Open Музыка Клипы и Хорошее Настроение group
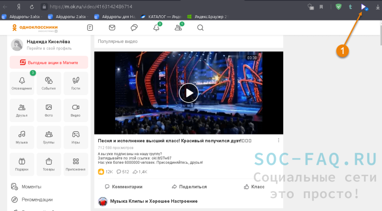Viewport: 382px width, 211px height. point(154,201)
